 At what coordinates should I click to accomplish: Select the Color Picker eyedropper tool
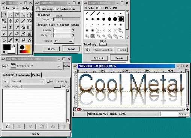[17, 27]
